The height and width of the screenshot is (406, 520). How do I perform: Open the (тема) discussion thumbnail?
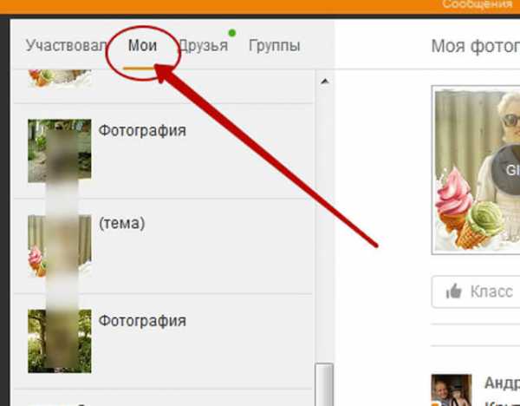coord(60,246)
